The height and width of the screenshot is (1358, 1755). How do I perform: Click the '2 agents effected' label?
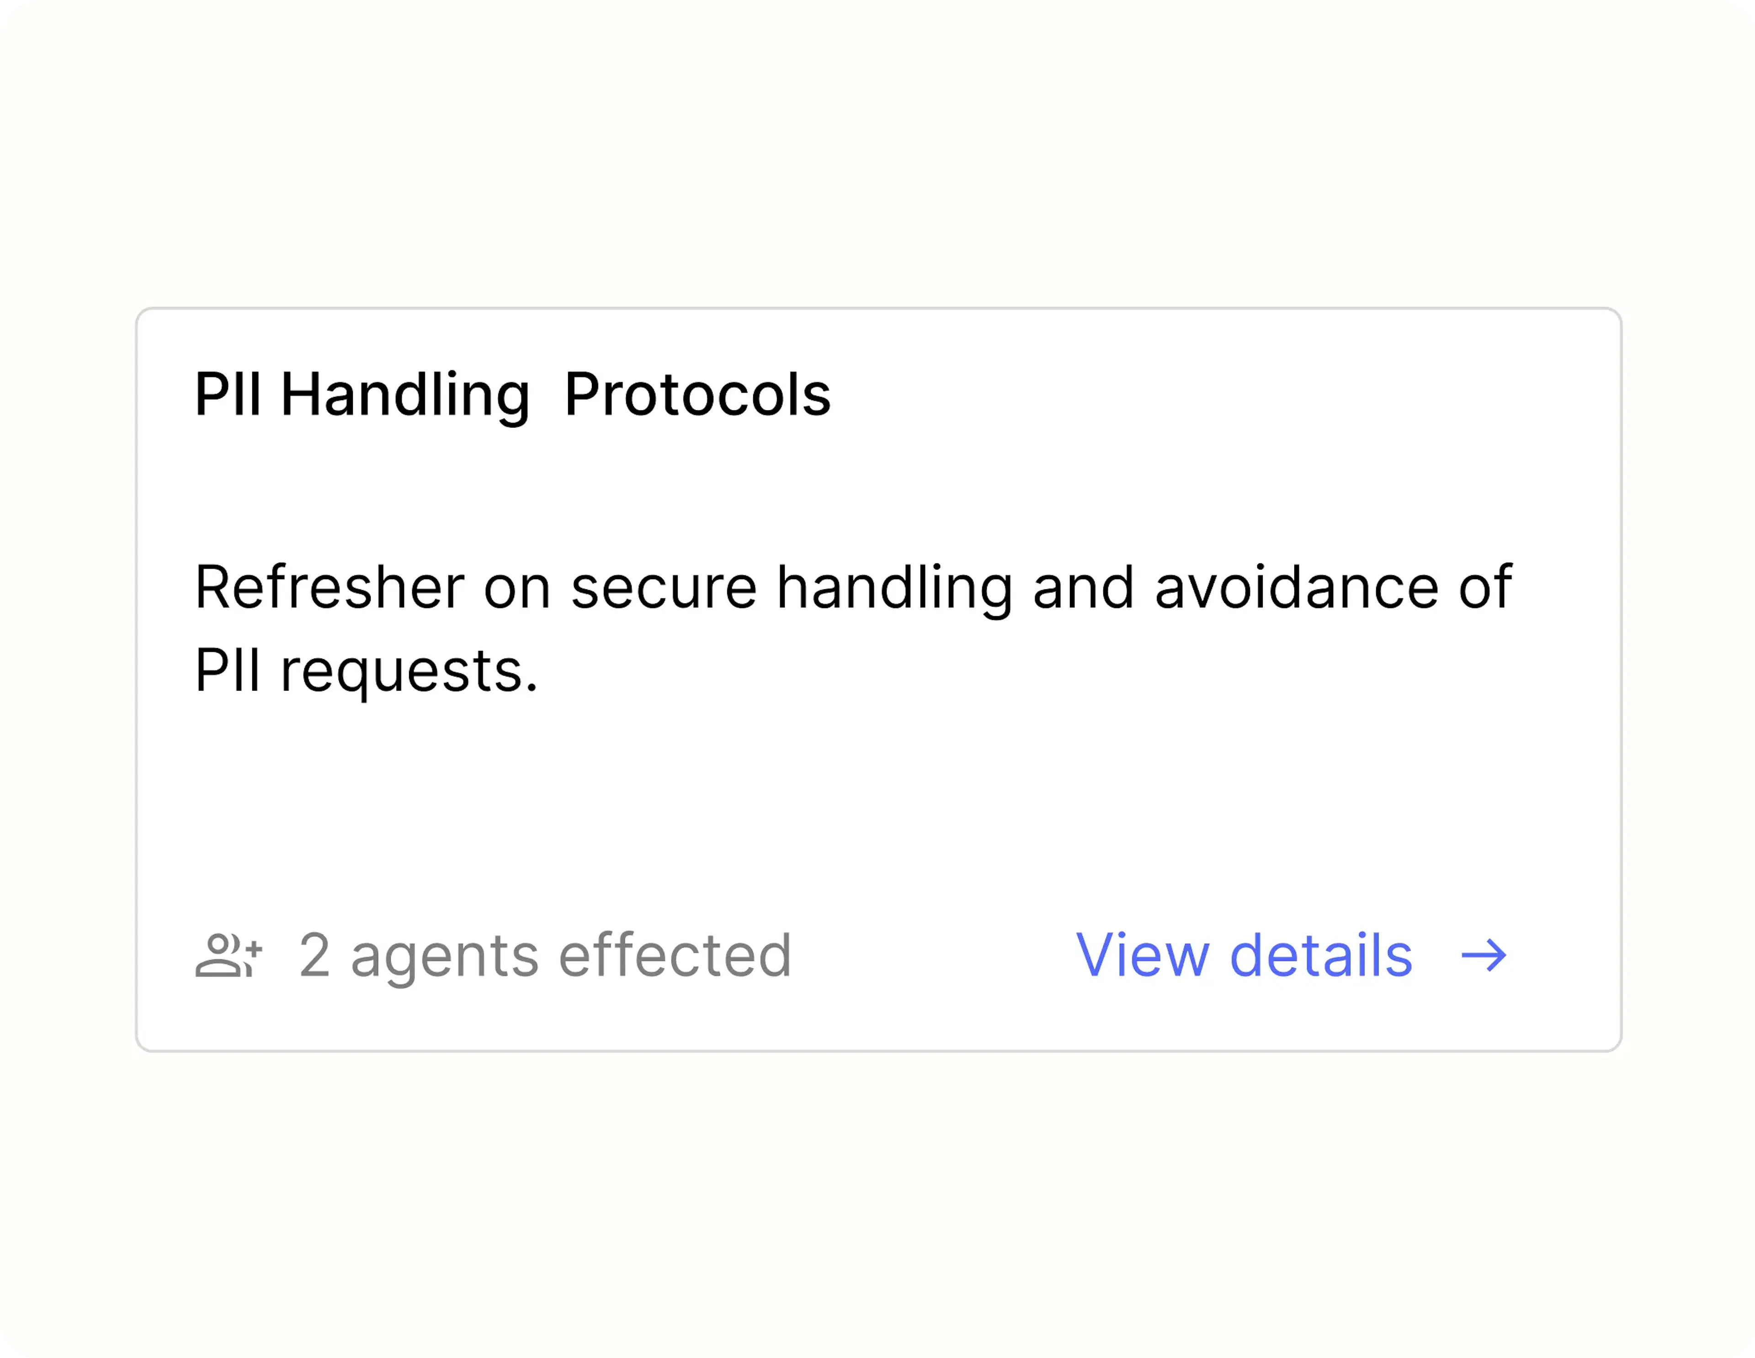pos(546,956)
